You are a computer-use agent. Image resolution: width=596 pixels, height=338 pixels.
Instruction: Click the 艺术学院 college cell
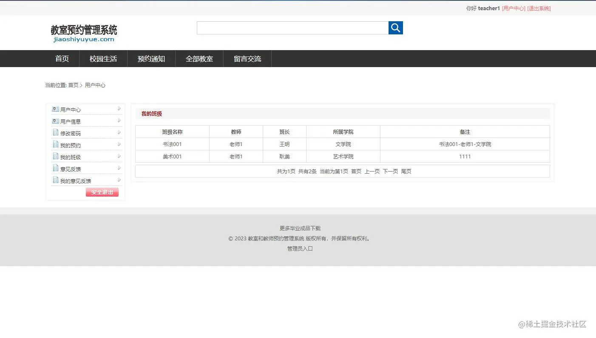[x=343, y=156]
